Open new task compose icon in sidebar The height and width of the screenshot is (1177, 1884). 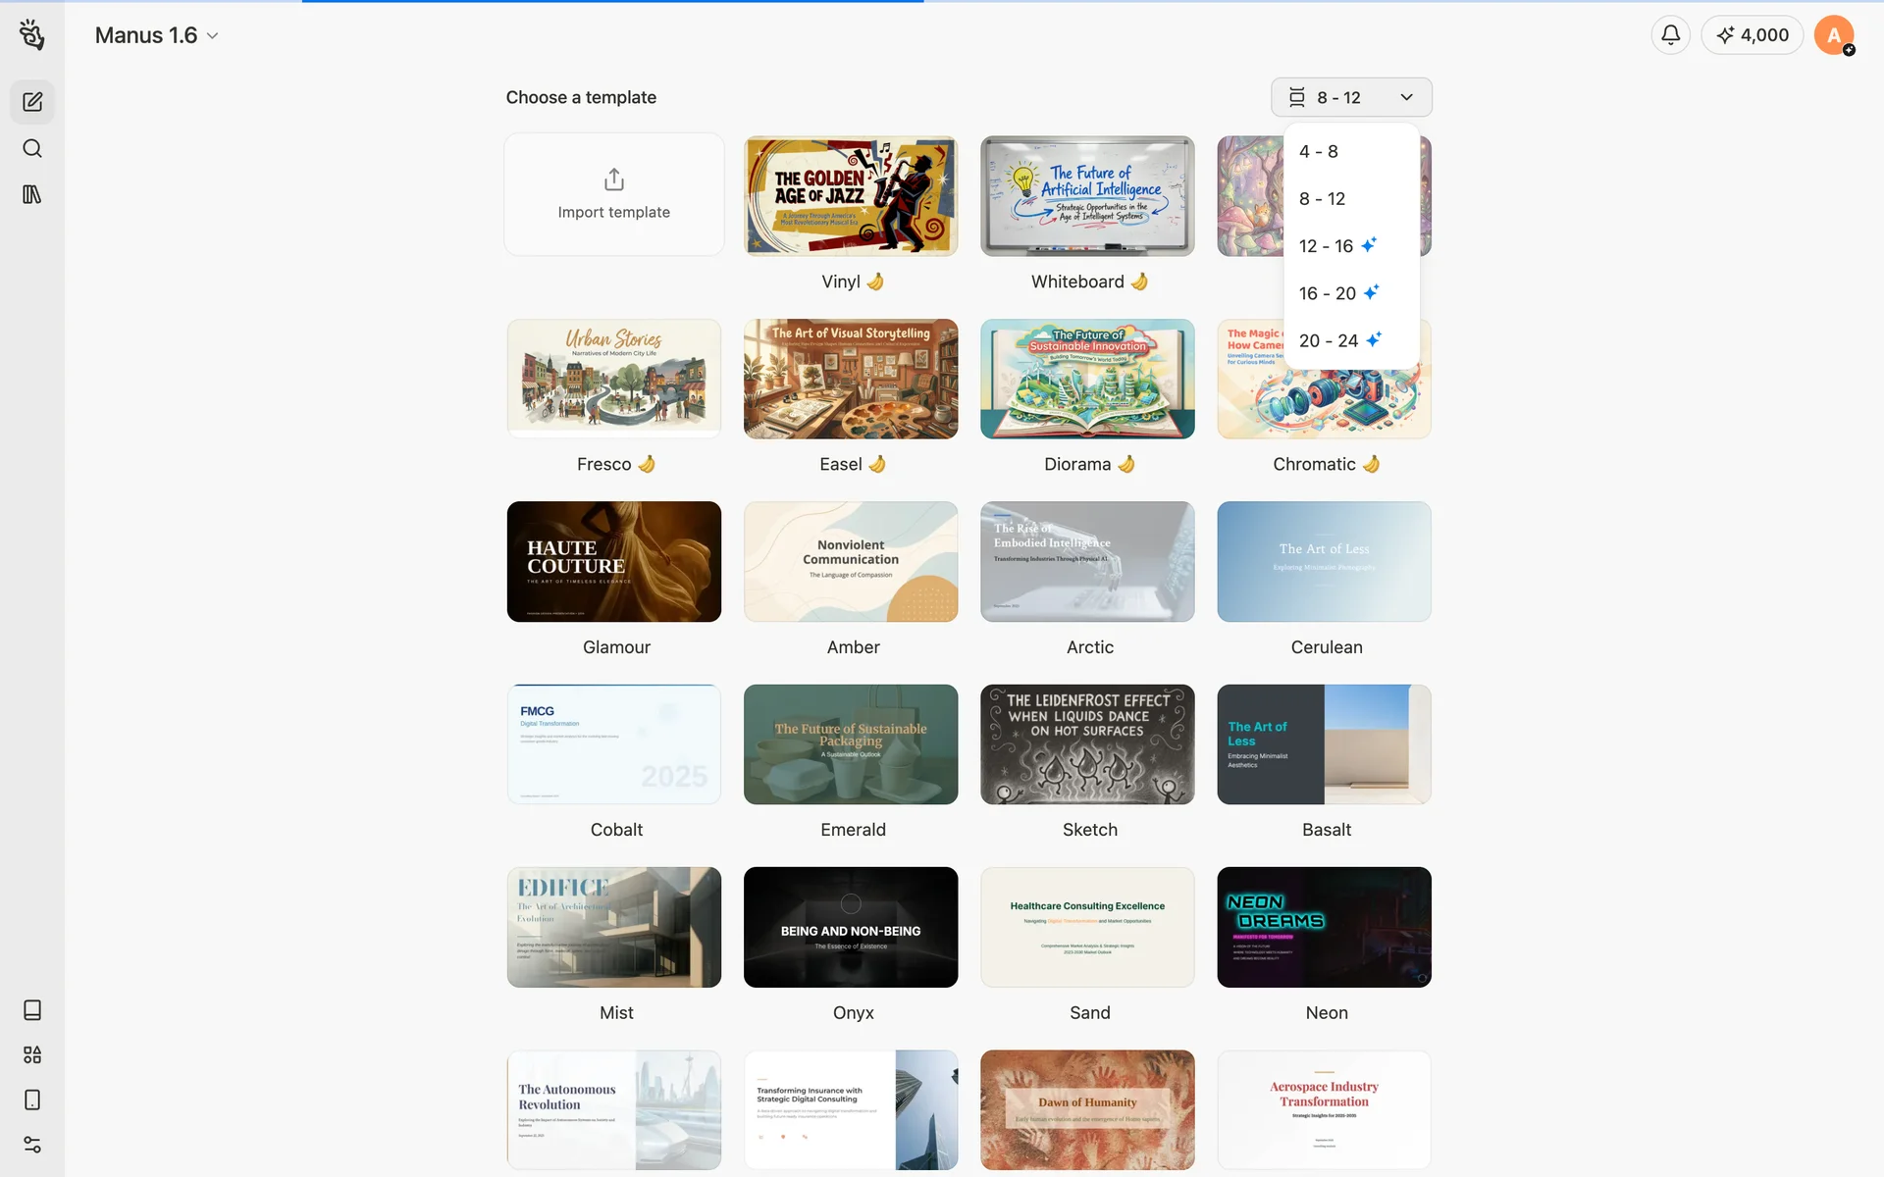[x=32, y=102]
